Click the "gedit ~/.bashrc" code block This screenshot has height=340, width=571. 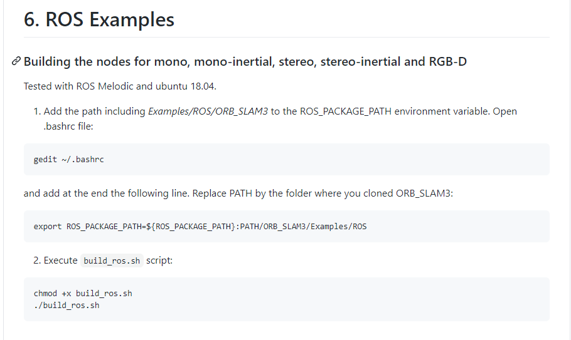coord(69,160)
